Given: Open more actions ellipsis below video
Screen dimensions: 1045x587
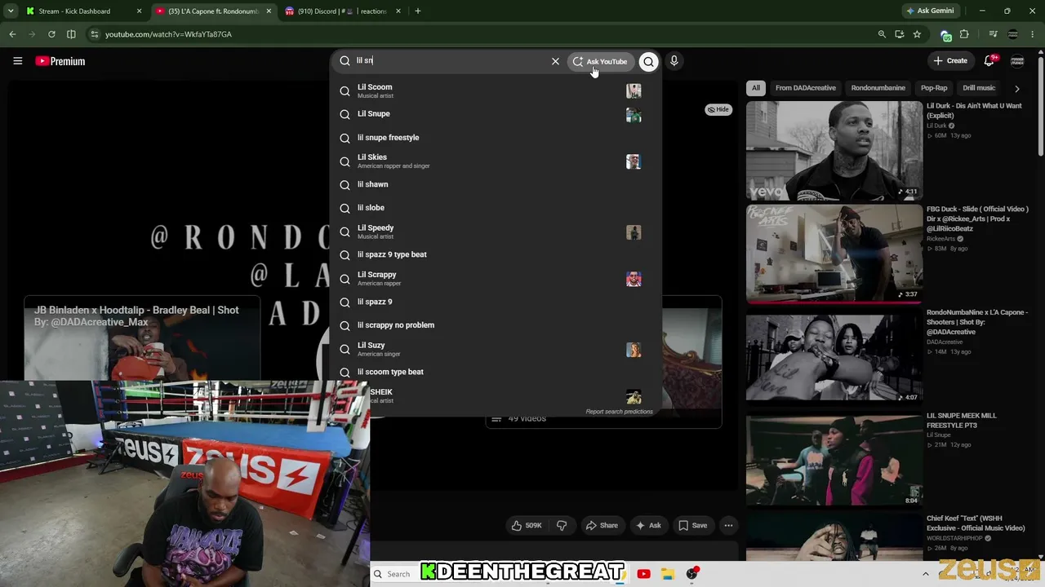Looking at the screenshot, I should coord(728,526).
